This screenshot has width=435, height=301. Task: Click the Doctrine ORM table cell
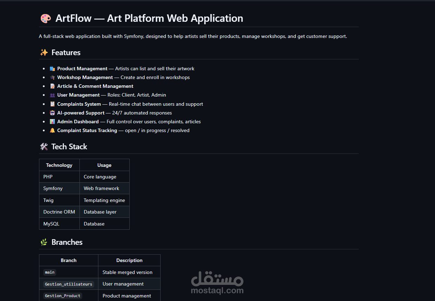[x=59, y=212]
